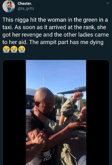Image resolution: width=112 pixels, height=165 pixels.
Task: Select the last loudly crying face emoji
Action: [22, 49]
